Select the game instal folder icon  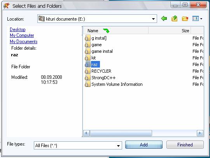point(87,51)
